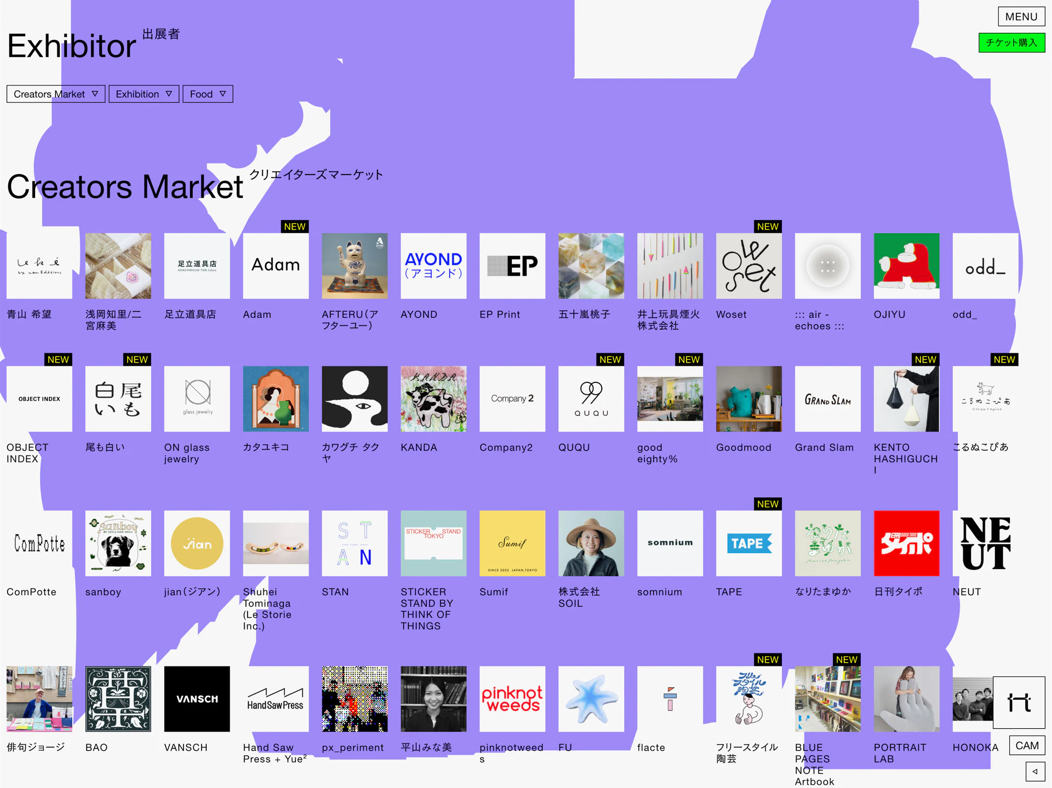The height and width of the screenshot is (788, 1052).
Task: Expand the Exhibition filter dropdown
Action: coord(144,94)
